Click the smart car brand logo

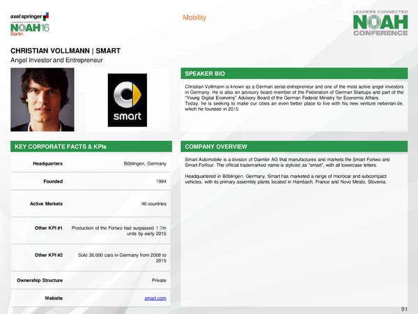pyautogui.click(x=131, y=102)
